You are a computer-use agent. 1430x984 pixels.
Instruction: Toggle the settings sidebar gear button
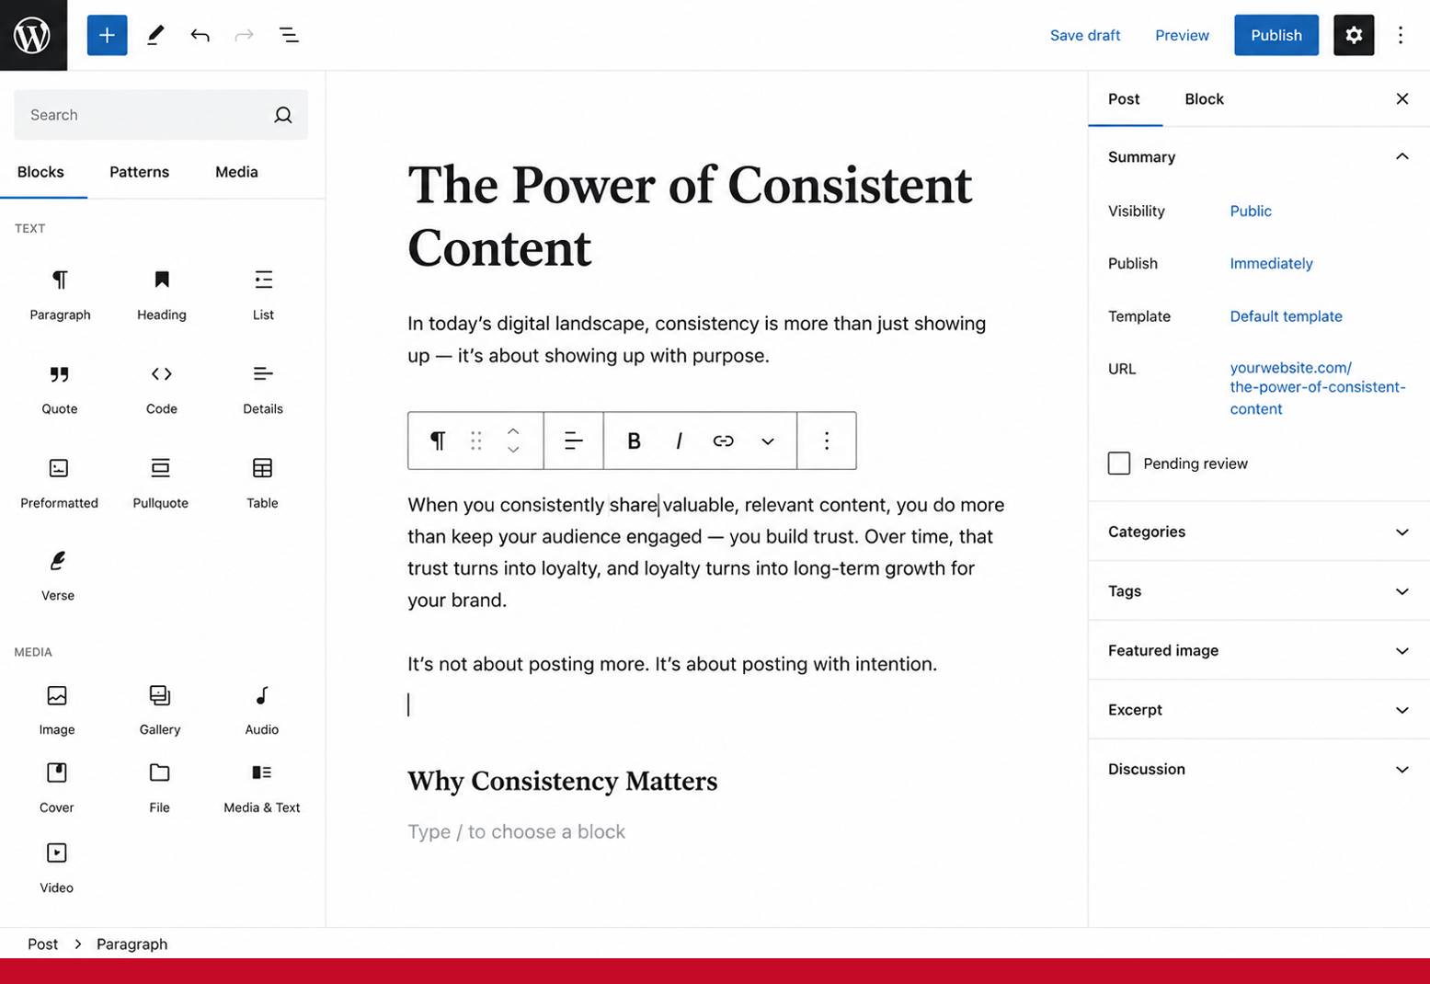tap(1353, 35)
